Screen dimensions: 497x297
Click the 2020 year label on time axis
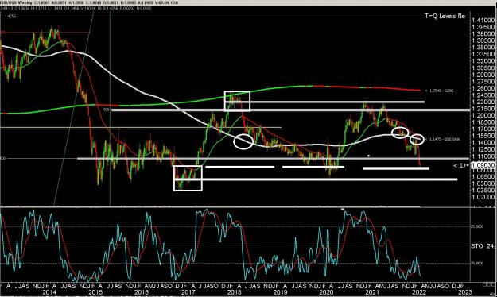[326, 292]
